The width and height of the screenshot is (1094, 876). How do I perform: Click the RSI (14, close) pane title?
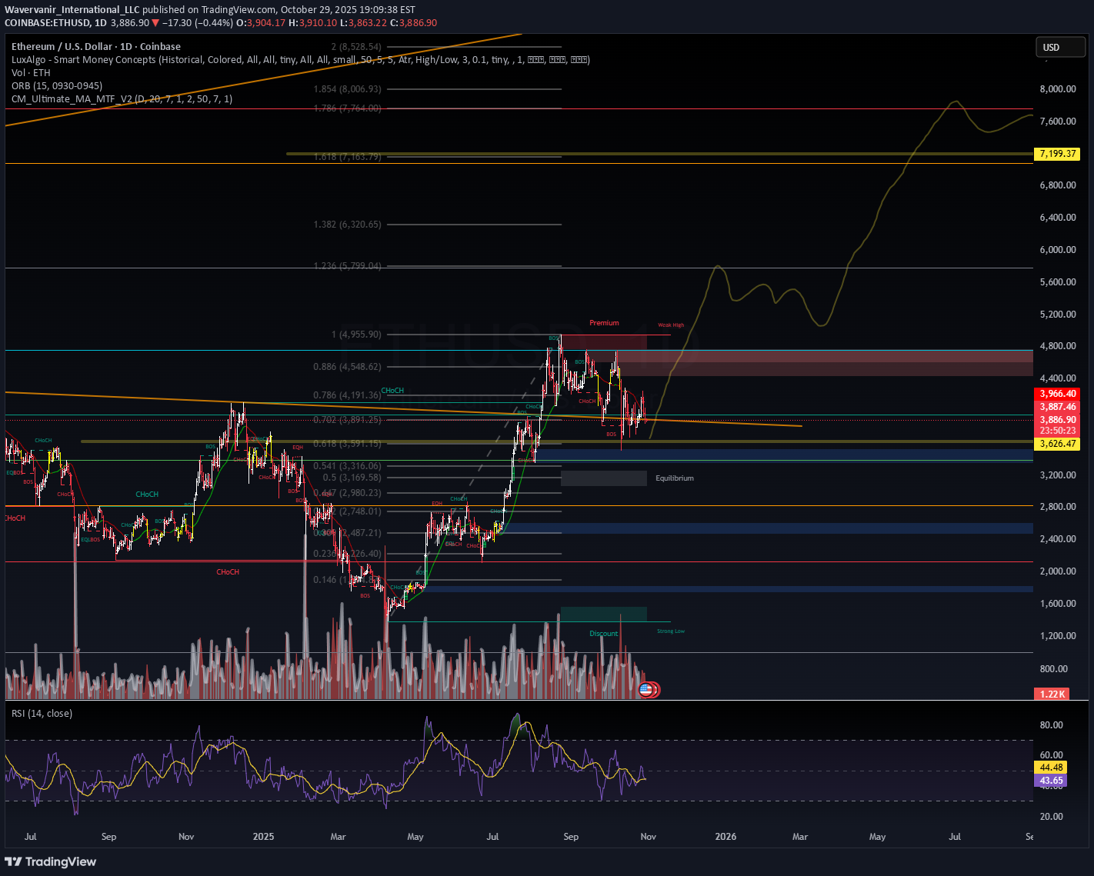(42, 714)
